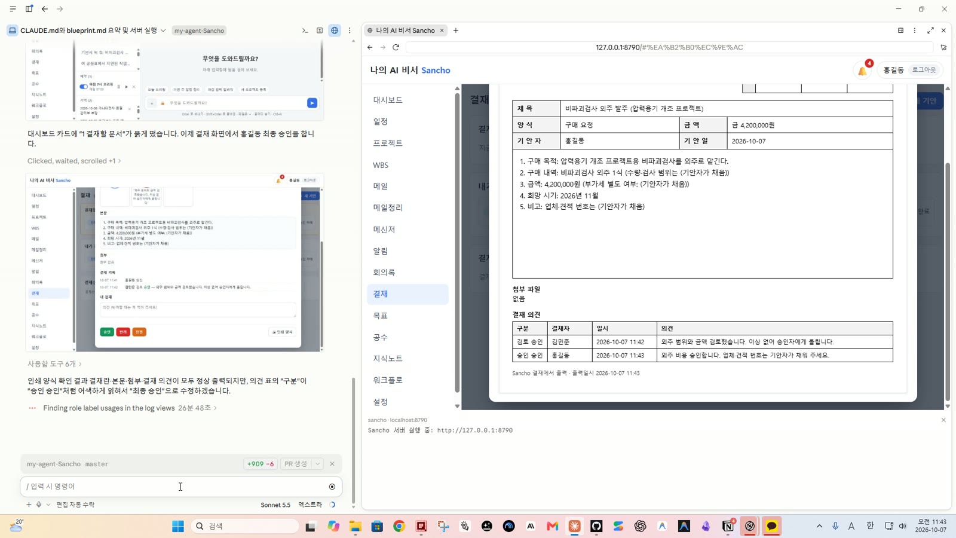Open the PR 생성 dropdown arrow
Screen dimensions: 956x538
pyautogui.click(x=318, y=464)
